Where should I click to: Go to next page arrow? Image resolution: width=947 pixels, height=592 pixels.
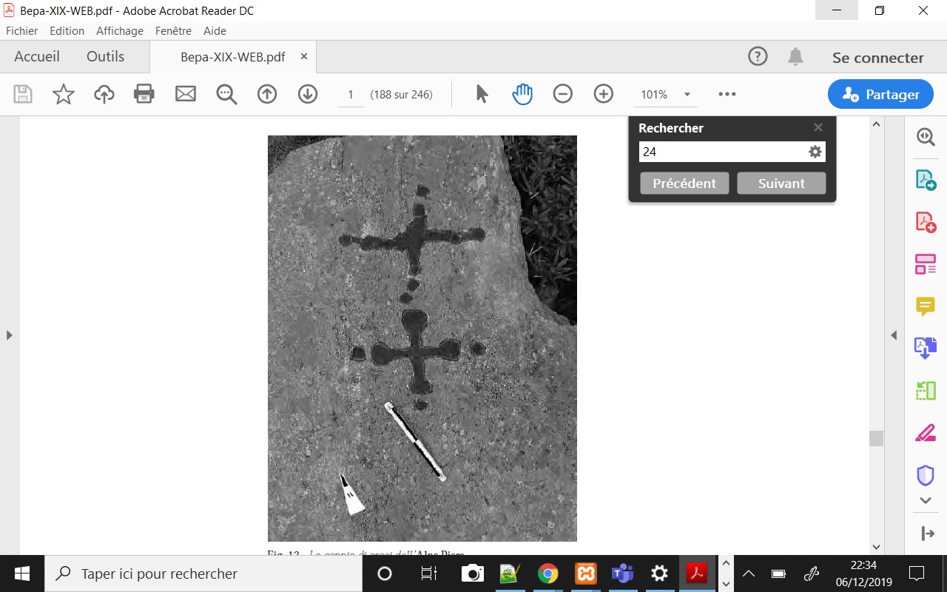click(307, 94)
